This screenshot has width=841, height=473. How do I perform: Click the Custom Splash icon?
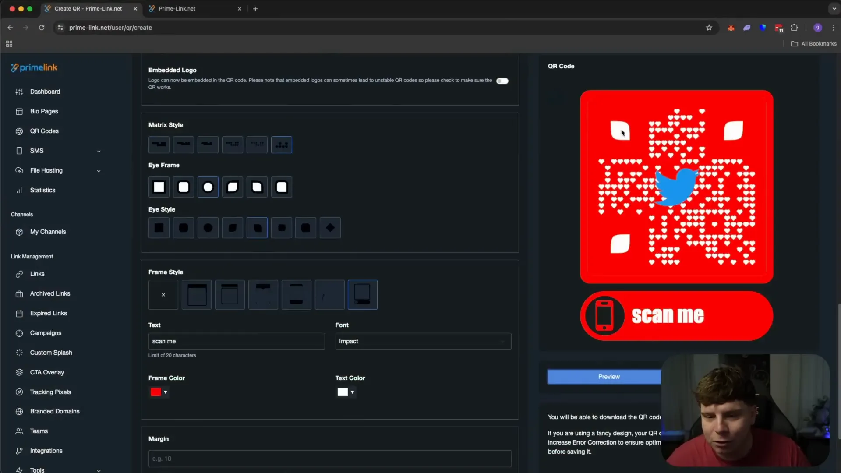point(19,353)
